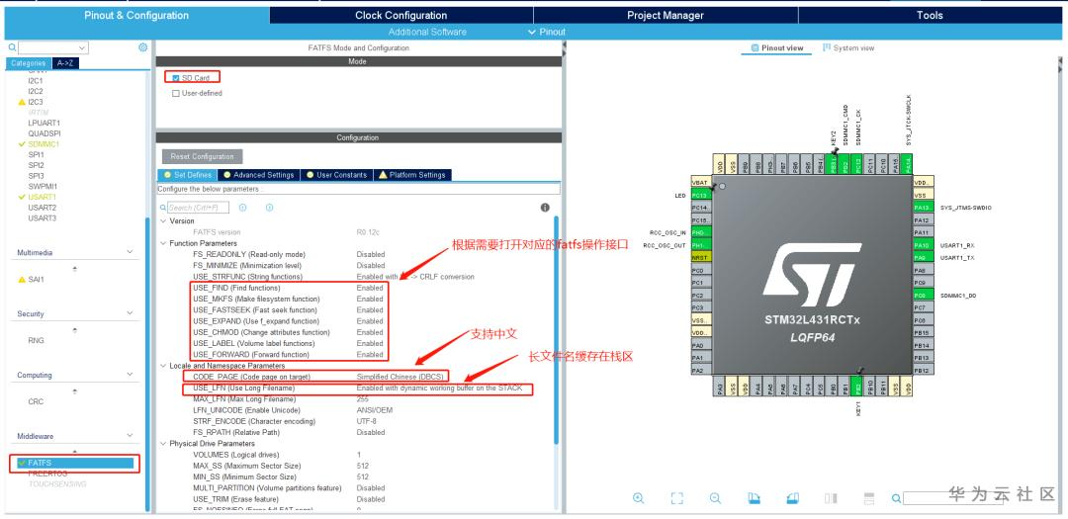The image size is (1068, 519).
Task: Click the rotate counter-clockwise icon under the chip
Action: 792,498
